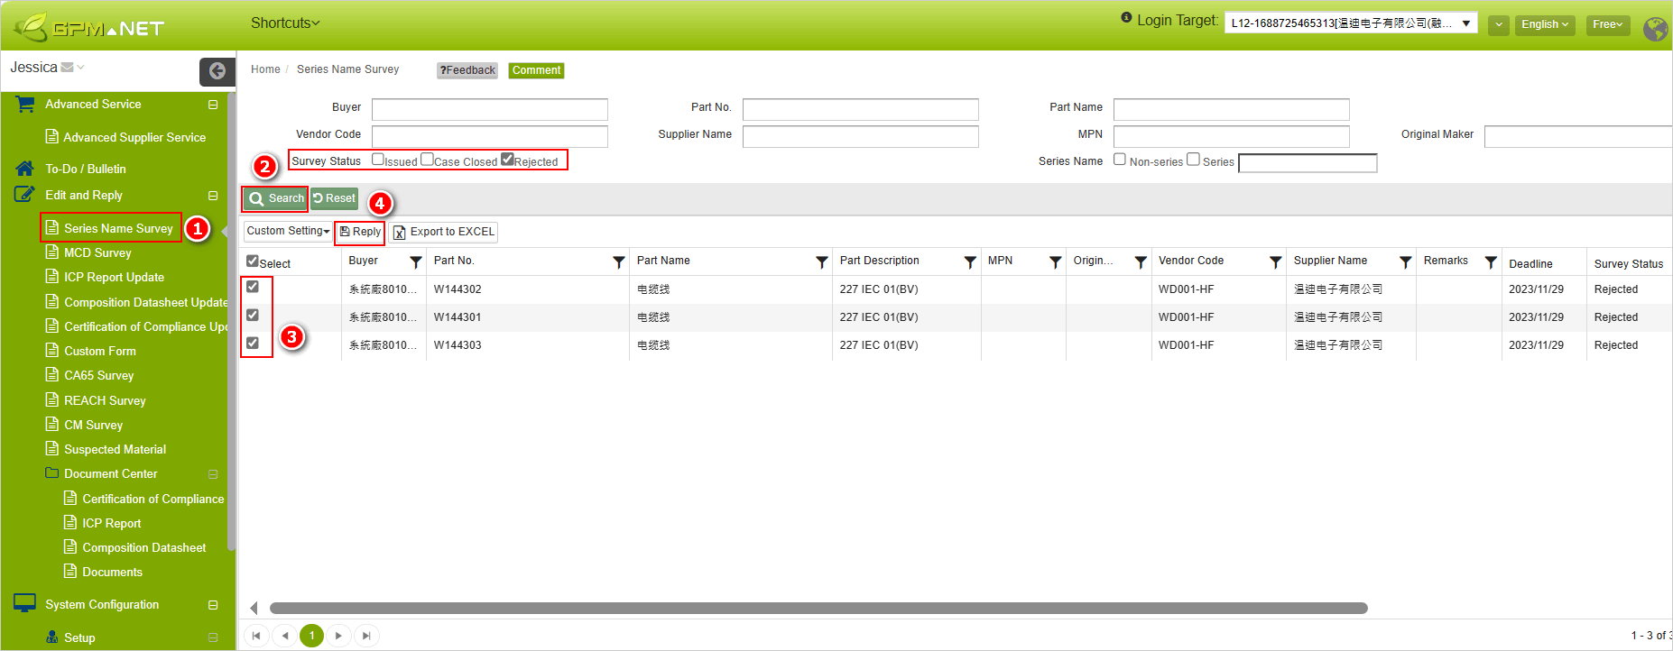Screen dimensions: 1673x651
Task: Click the globe icon in the top bar
Action: click(1655, 29)
